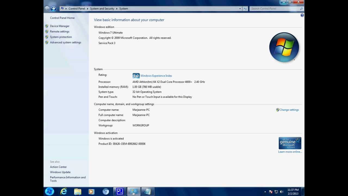Click computer name value Marjeanne-PC
Screen dimensions: 348x196
pos(141,110)
